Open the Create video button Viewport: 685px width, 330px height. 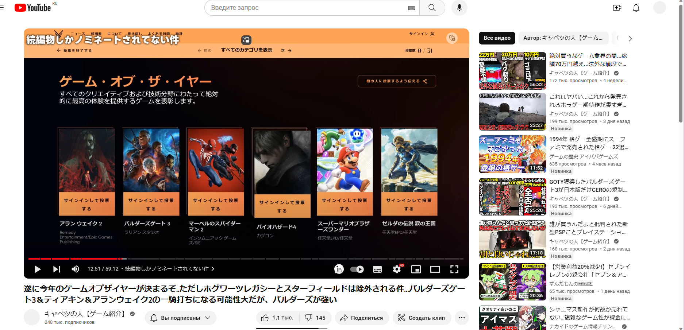617,8
